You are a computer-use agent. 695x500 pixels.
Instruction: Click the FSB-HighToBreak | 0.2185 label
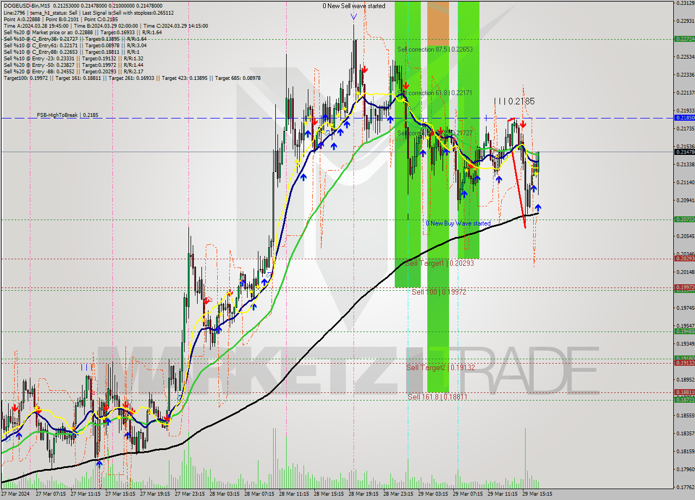67,115
